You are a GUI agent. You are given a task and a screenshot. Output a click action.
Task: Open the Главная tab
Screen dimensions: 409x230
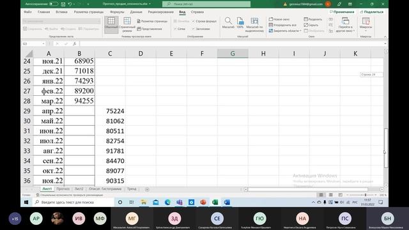[x=44, y=12]
